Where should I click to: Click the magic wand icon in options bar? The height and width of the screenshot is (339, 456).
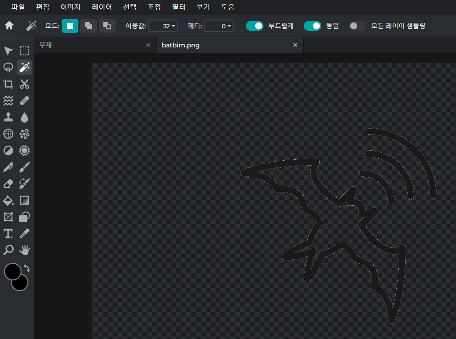(31, 25)
